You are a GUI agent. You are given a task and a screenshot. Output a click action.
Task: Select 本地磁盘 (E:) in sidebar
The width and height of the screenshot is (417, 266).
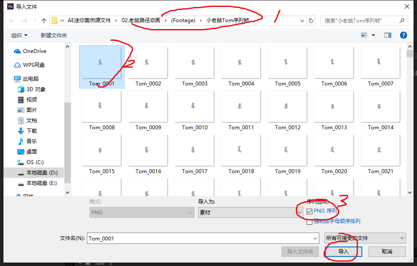[37, 183]
